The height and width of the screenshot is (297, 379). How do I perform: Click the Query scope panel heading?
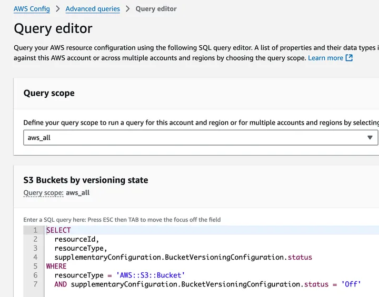click(x=49, y=93)
